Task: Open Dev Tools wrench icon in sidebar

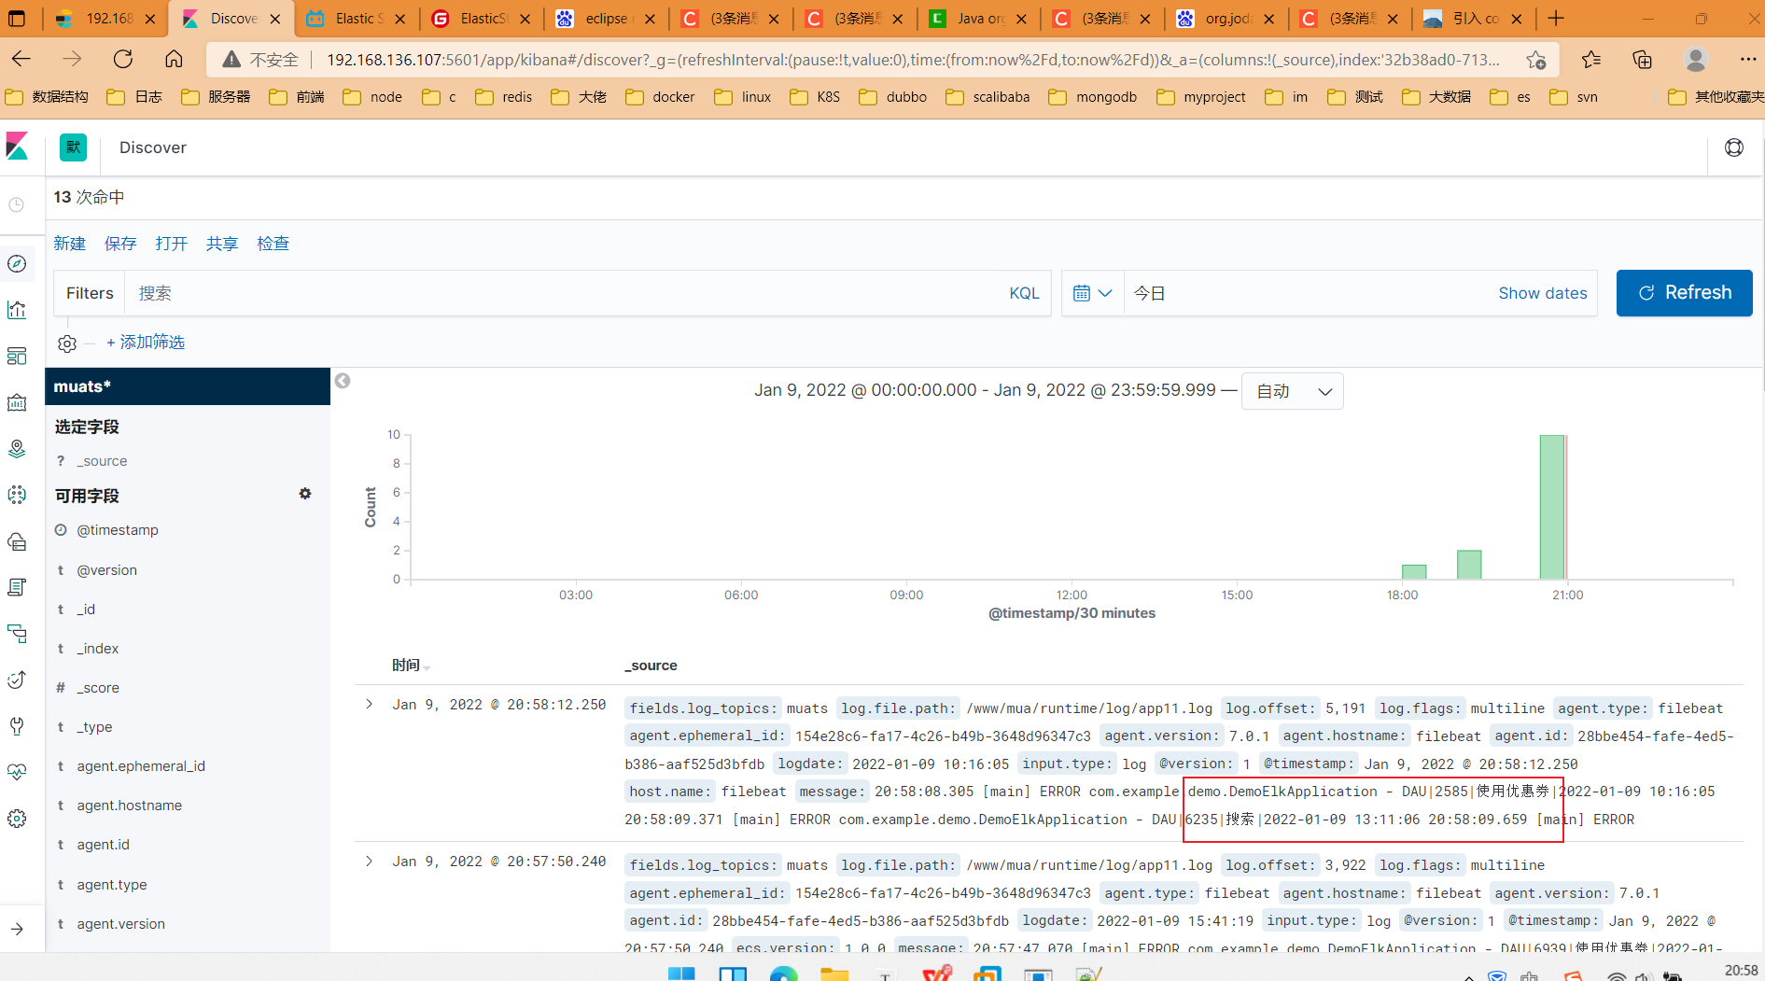Action: (17, 726)
